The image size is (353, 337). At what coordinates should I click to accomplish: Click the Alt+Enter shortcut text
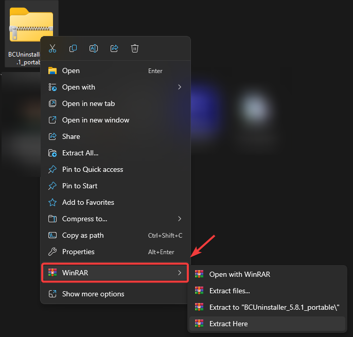(161, 252)
